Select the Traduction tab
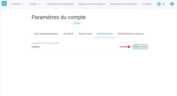Viewport: 177px width, 96px height. coord(85,34)
